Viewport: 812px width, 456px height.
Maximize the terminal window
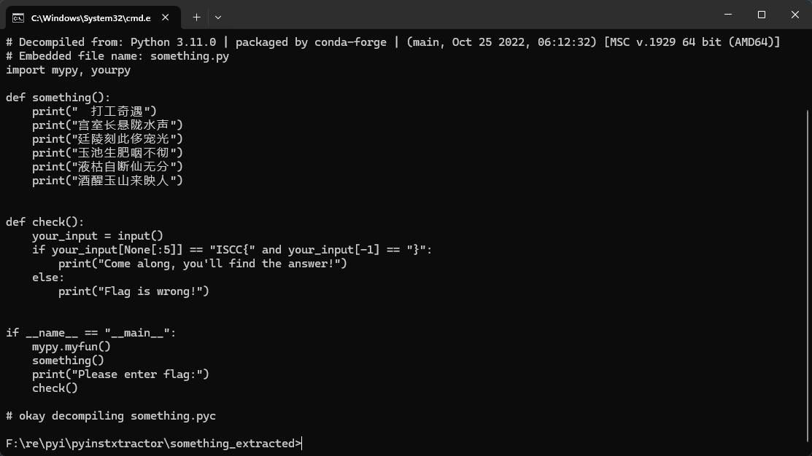(761, 15)
